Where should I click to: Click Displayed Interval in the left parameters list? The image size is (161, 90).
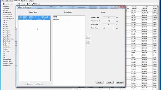click(x=8, y=63)
